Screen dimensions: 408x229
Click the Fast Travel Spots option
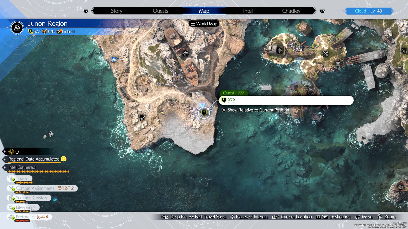(x=208, y=217)
